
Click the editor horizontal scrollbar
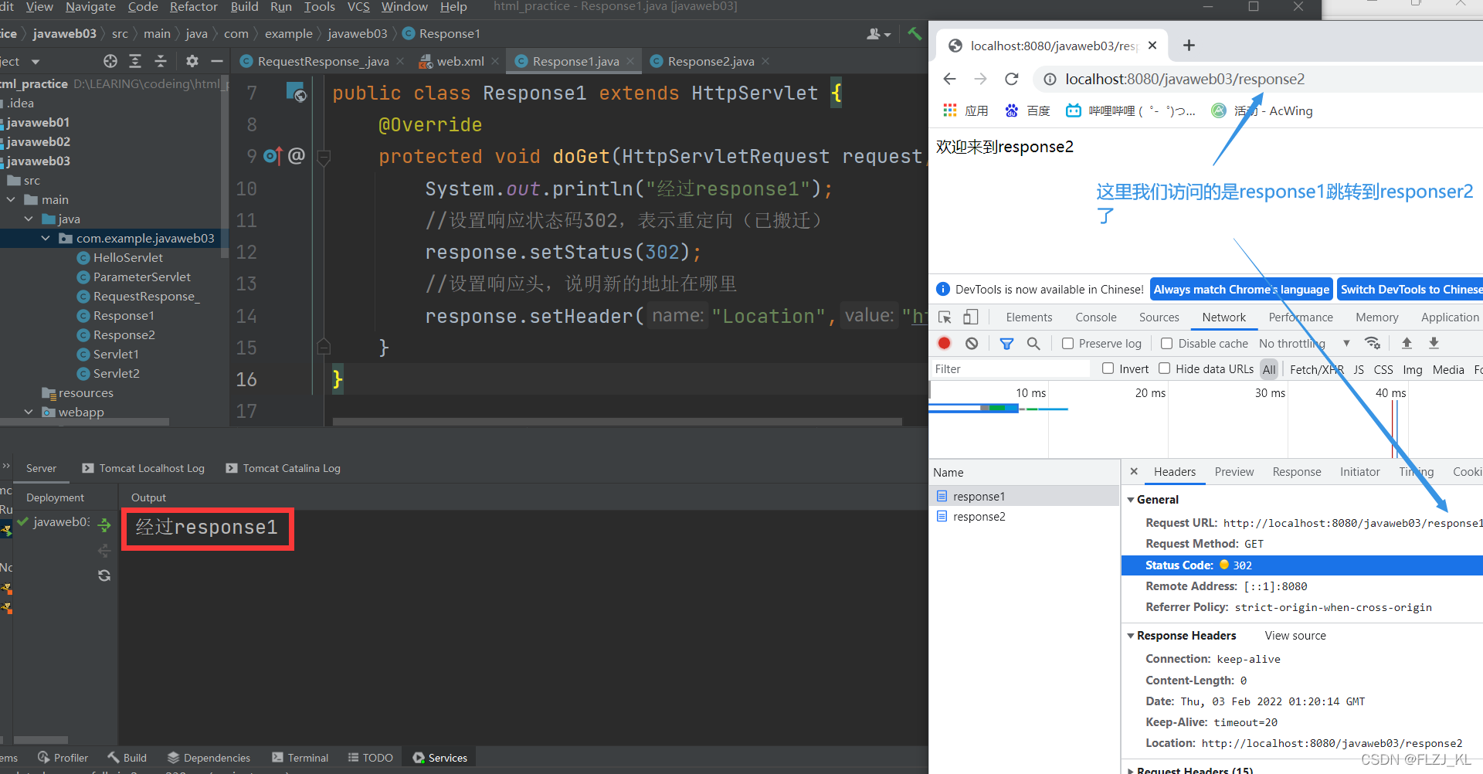(617, 422)
